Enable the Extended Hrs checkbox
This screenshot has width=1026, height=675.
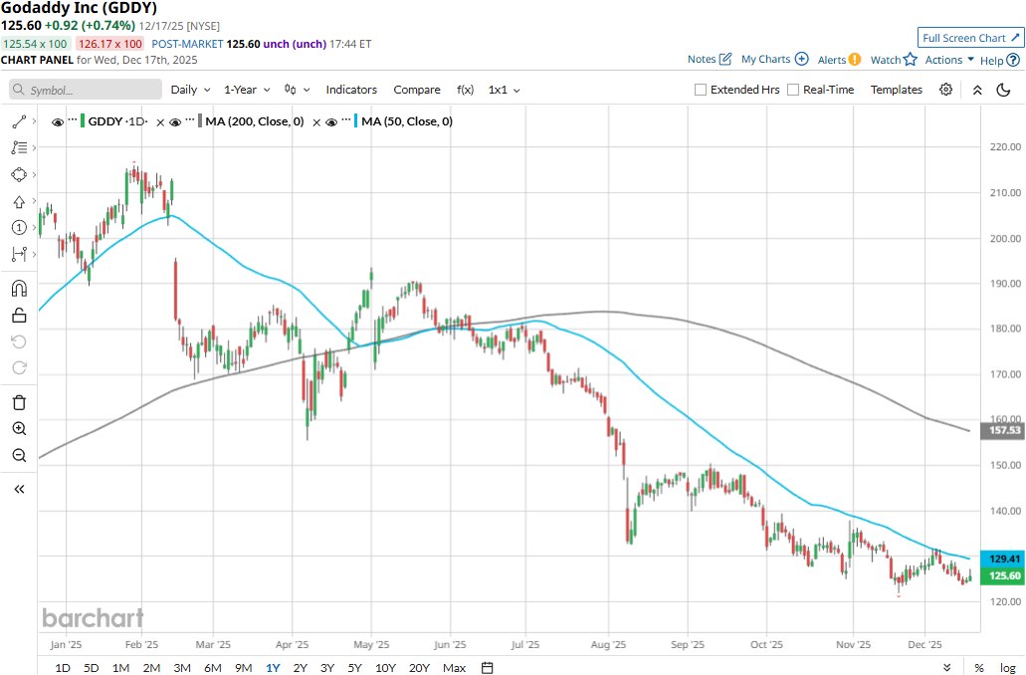point(701,90)
